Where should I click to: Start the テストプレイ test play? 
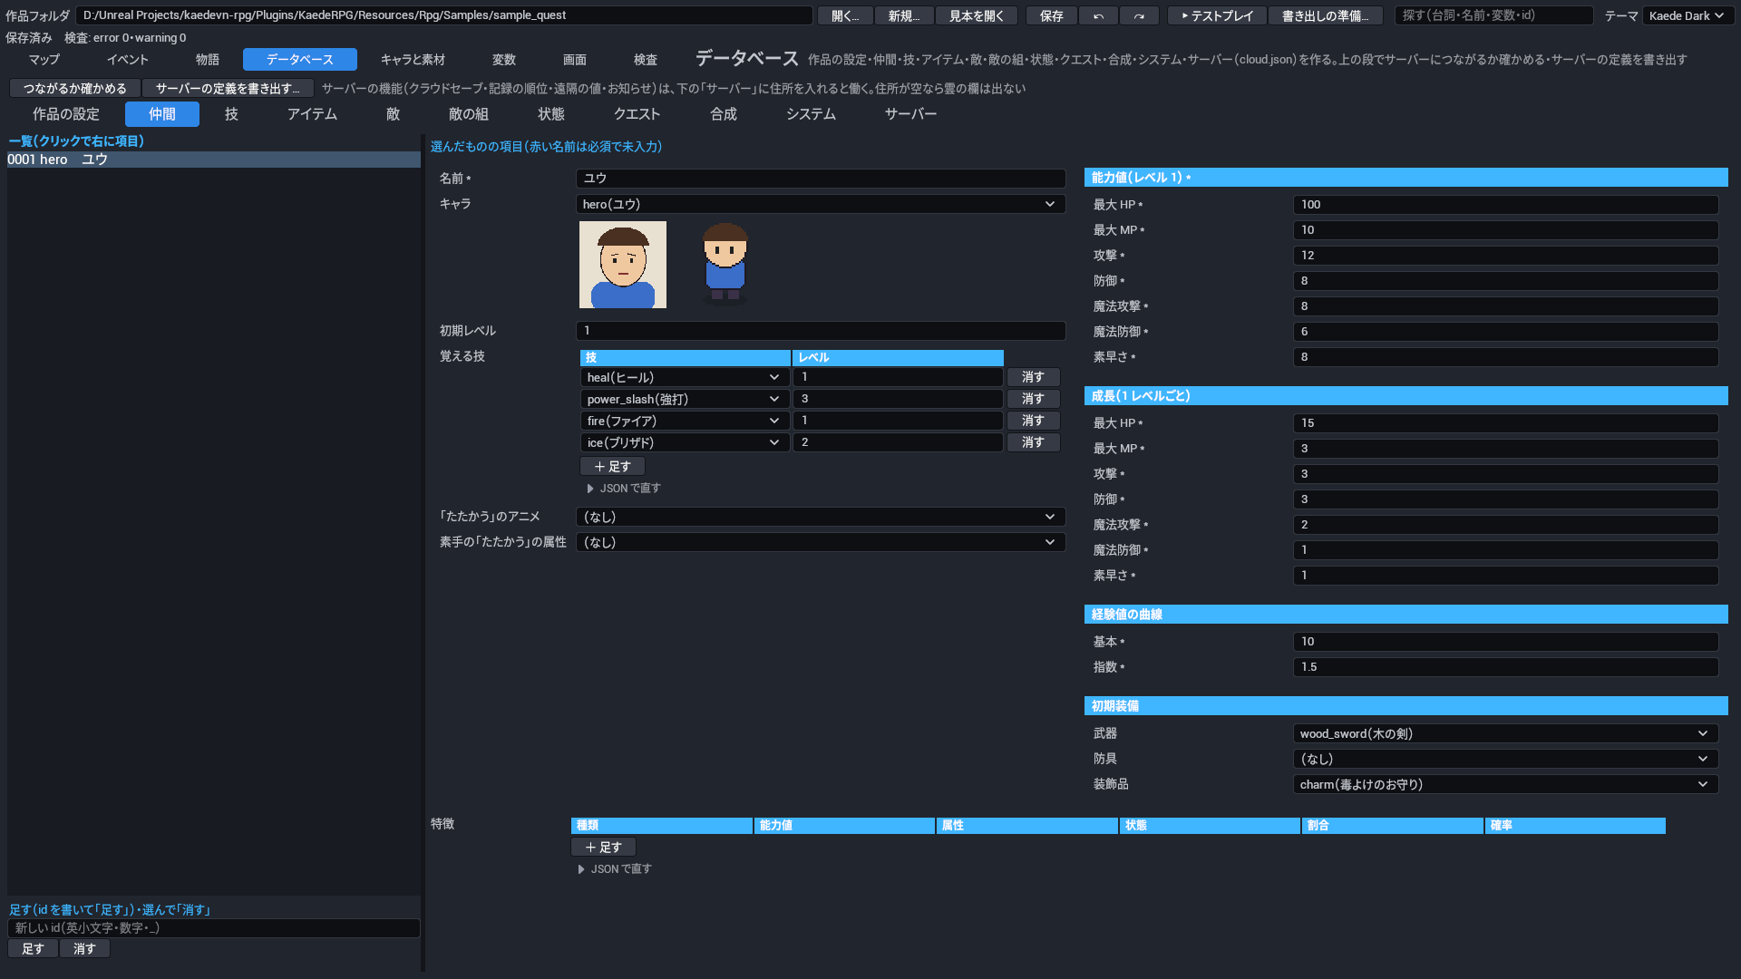[1217, 15]
